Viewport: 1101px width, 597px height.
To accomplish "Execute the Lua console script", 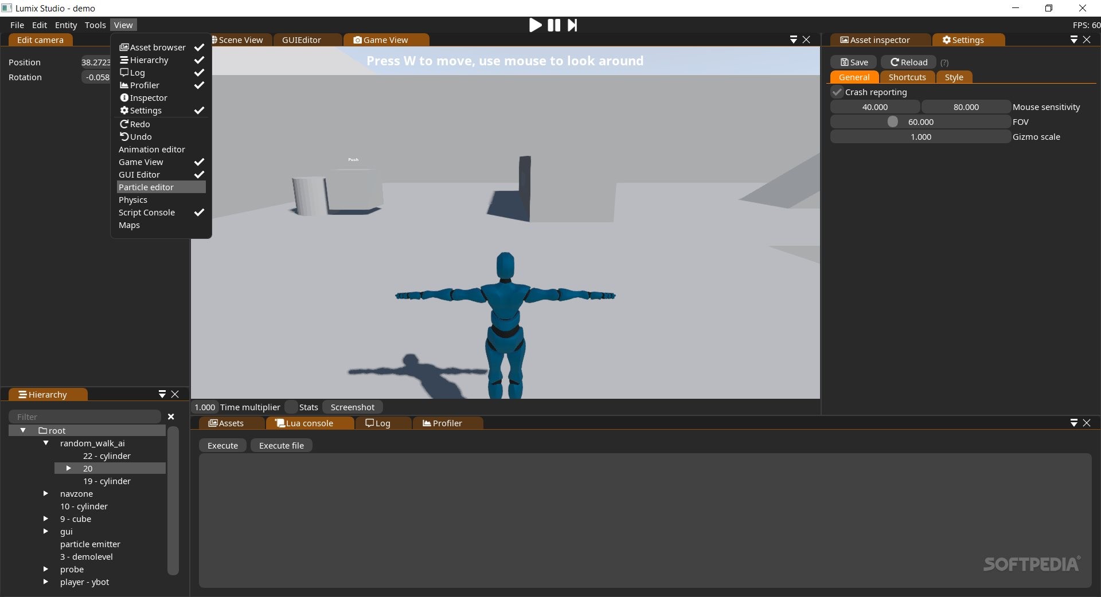I will coord(222,446).
